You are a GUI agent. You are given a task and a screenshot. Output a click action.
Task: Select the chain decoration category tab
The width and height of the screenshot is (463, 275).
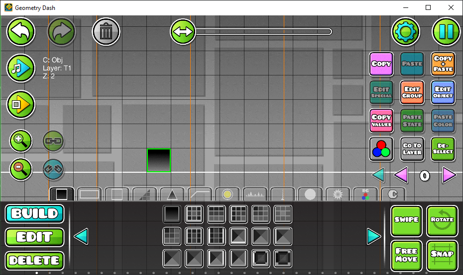(x=283, y=194)
